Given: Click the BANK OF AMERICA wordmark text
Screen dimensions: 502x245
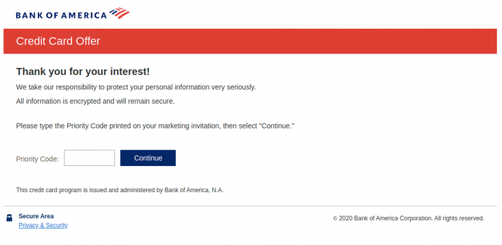Looking at the screenshot, I should (x=61, y=15).
